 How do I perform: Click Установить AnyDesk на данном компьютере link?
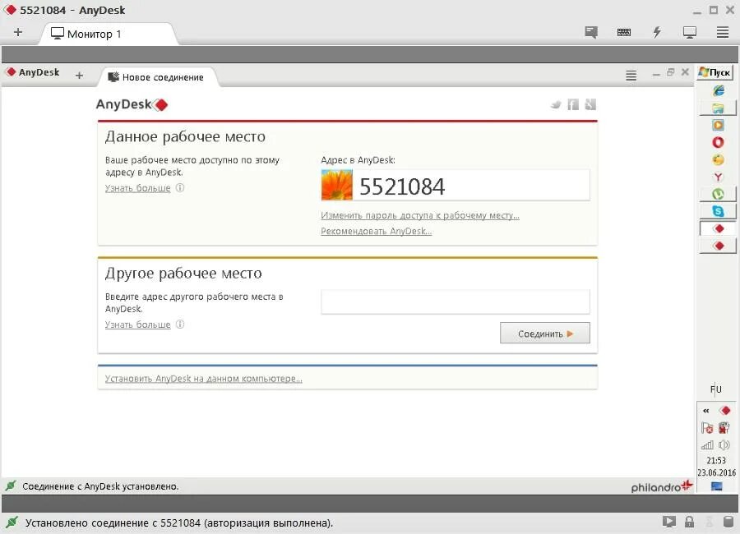[203, 379]
